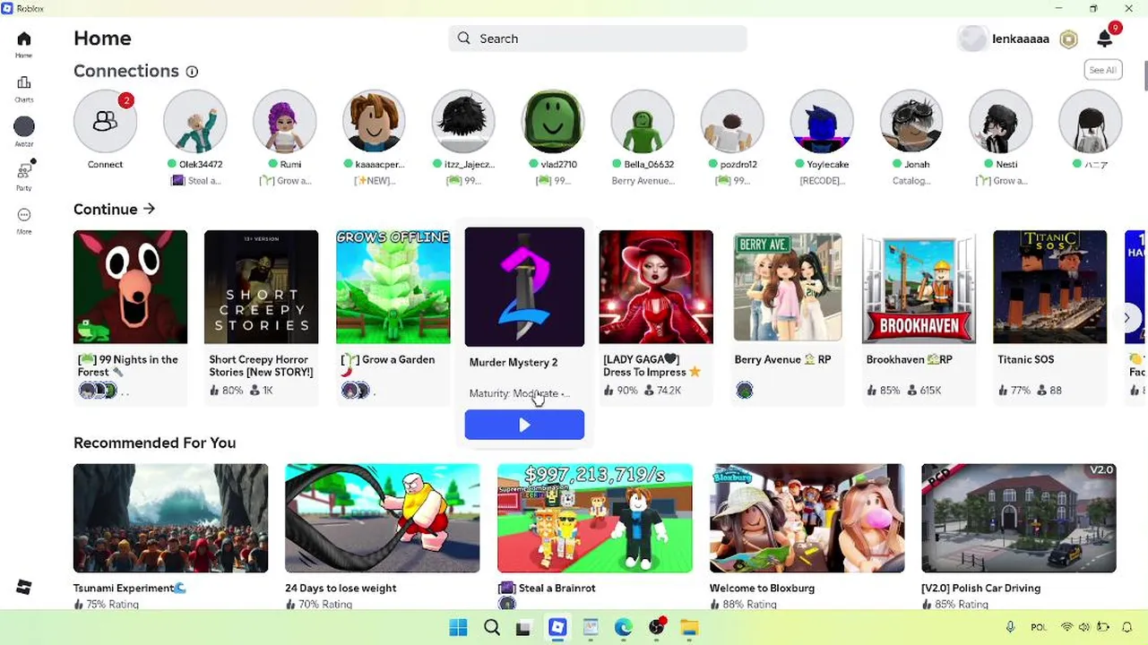The image size is (1148, 645).
Task: Open Steal a Brainrot thumbnail
Action: 595,518
